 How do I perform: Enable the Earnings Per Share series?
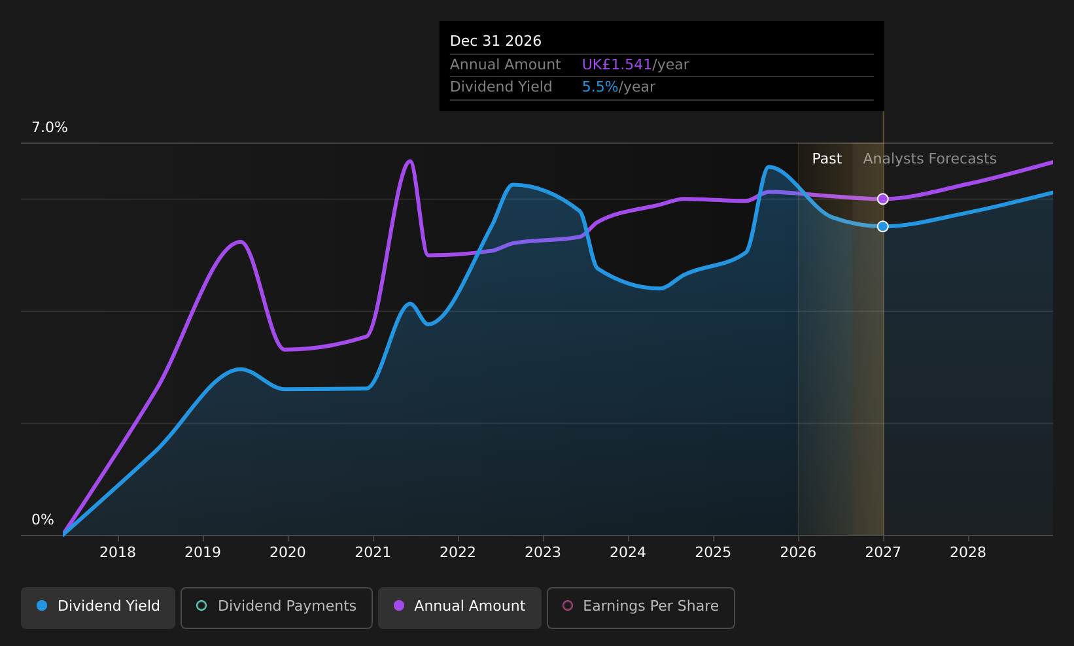pos(641,608)
